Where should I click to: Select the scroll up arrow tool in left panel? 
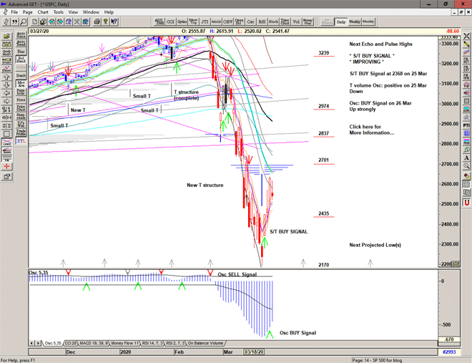[6, 77]
